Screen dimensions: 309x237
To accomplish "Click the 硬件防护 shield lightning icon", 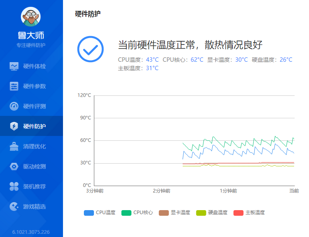I will tap(14, 126).
